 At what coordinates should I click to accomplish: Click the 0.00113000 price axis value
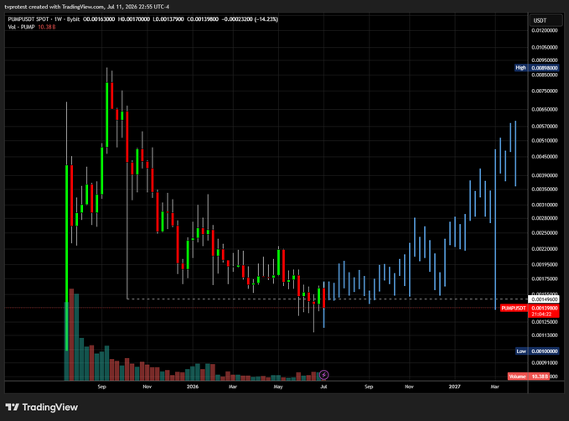click(x=545, y=335)
